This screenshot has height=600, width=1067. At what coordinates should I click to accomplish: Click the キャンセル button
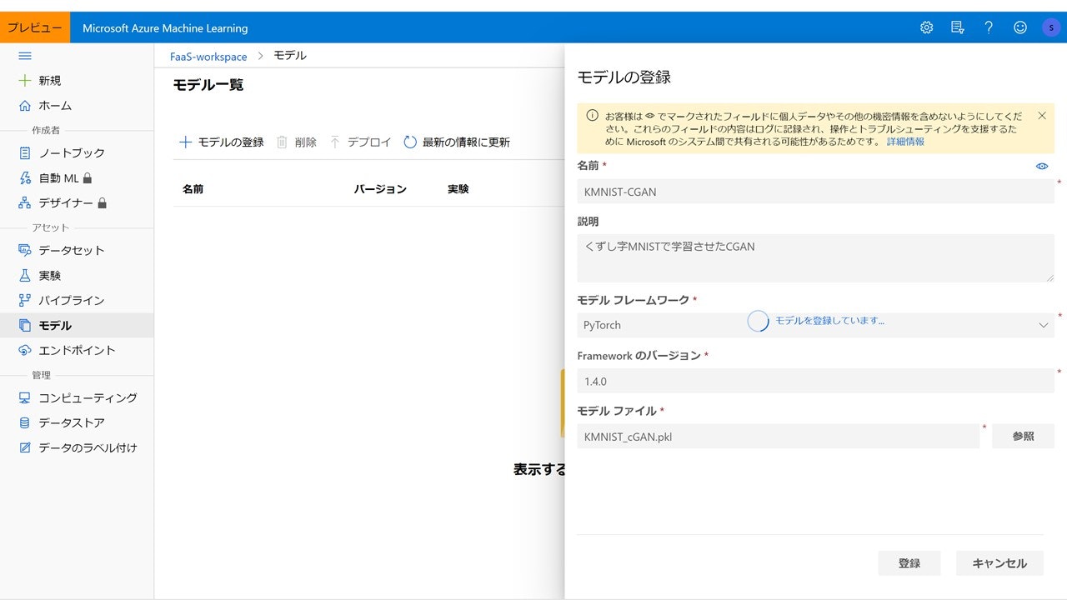pyautogui.click(x=999, y=563)
